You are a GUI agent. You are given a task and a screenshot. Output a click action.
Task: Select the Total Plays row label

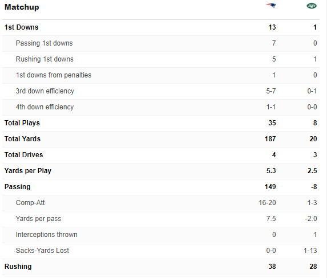(x=22, y=123)
